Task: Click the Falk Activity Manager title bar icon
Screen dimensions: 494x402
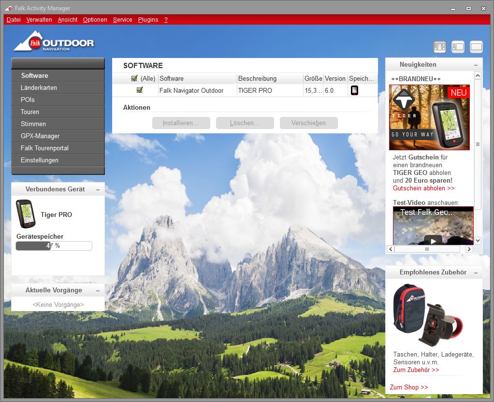Action: [x=9, y=8]
